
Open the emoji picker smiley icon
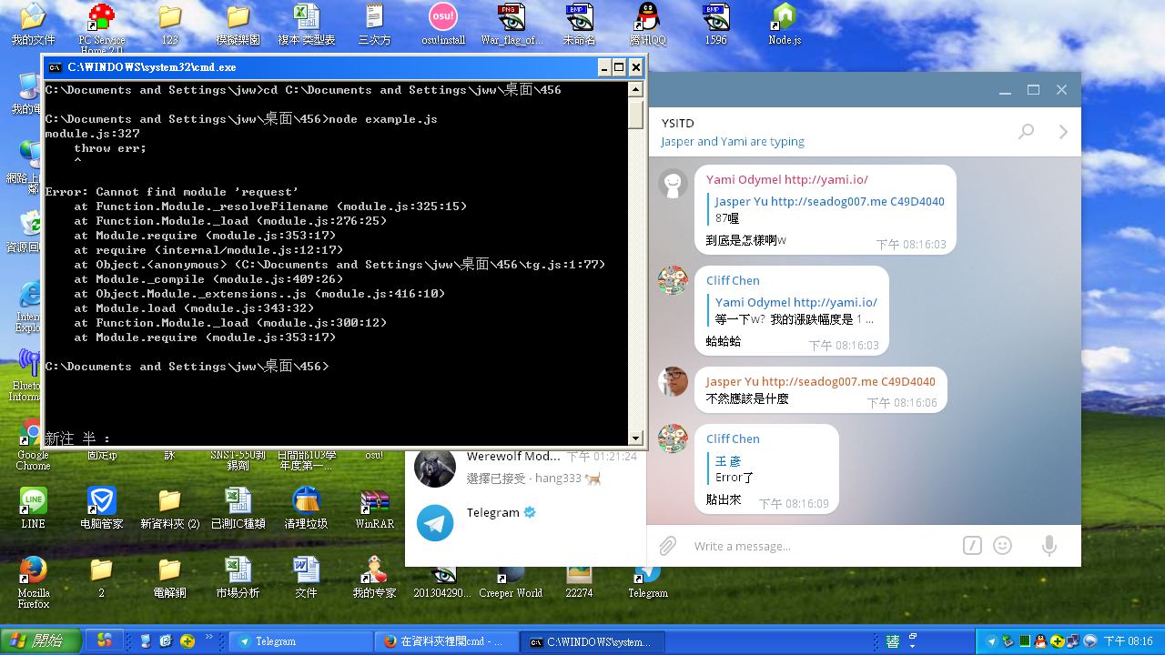point(1003,546)
